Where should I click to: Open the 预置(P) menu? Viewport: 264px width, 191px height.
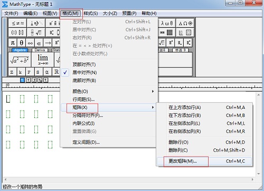click(x=129, y=13)
